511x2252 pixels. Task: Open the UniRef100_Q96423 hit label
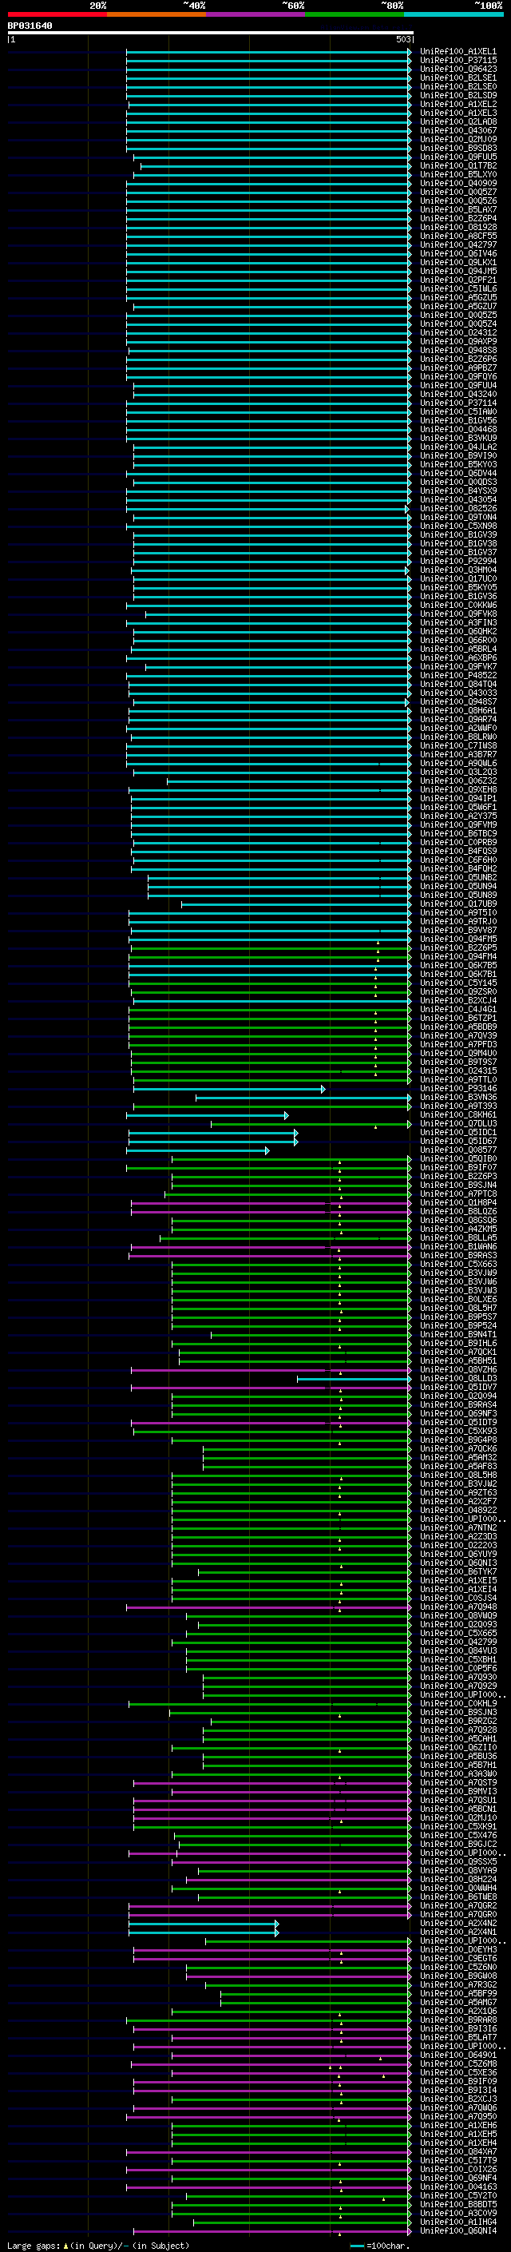(458, 69)
